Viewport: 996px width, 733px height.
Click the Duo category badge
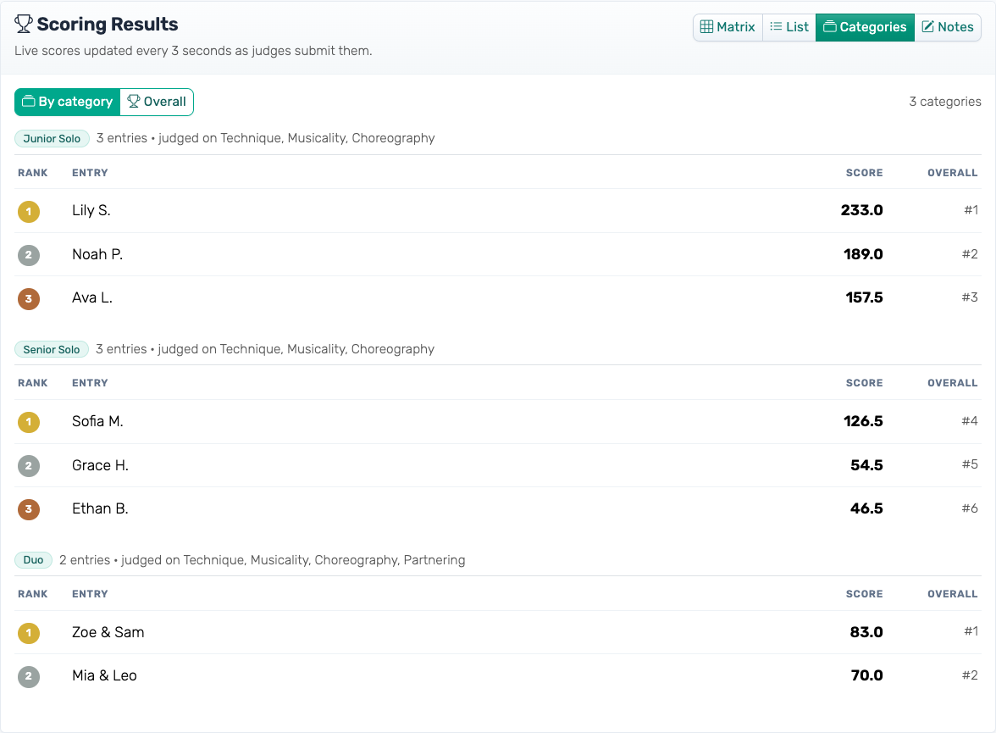(x=34, y=560)
